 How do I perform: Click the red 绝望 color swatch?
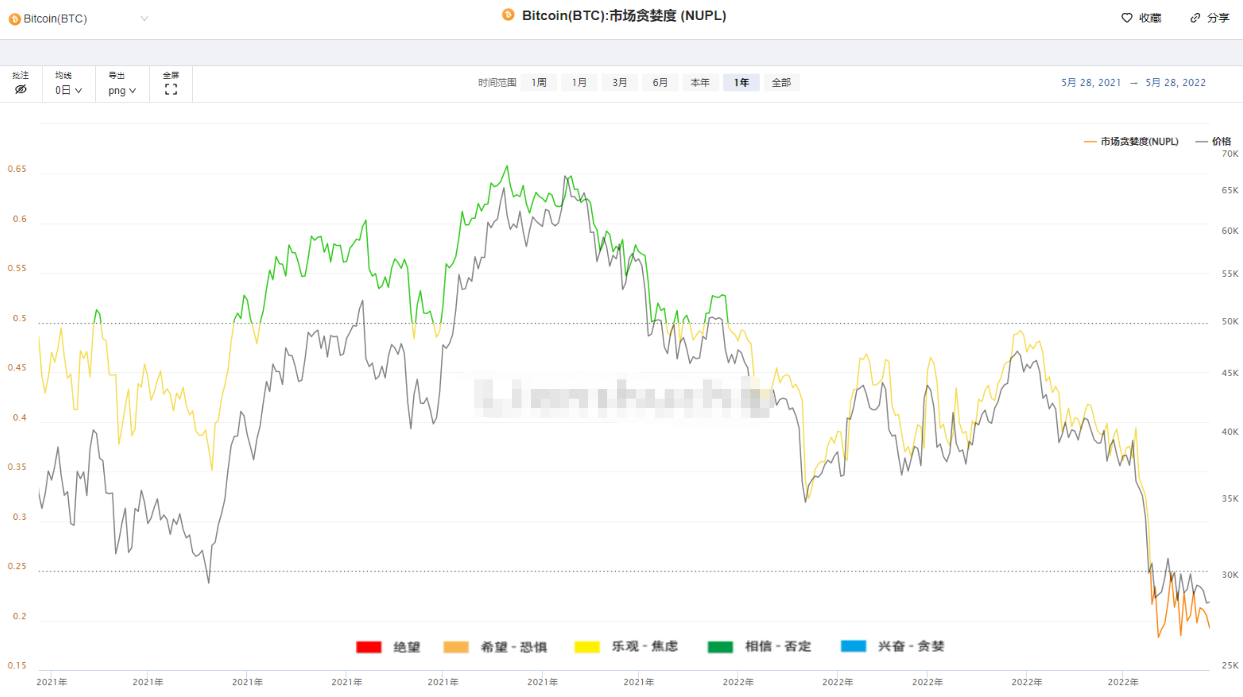click(369, 647)
